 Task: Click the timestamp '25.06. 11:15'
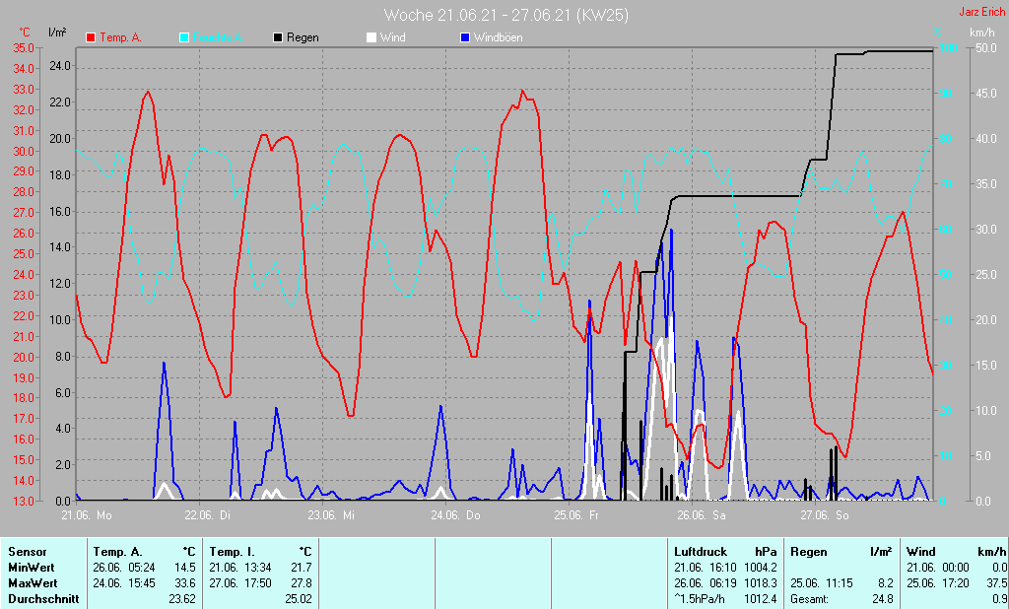[x=822, y=582]
